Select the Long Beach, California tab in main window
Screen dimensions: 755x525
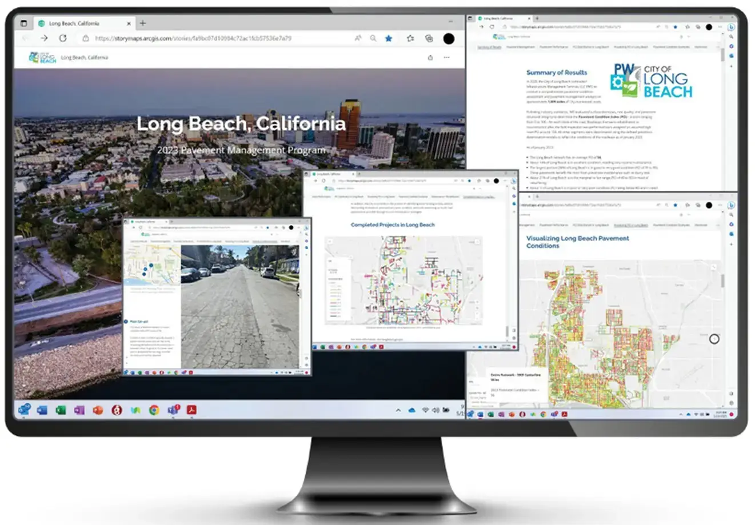[x=85, y=23]
